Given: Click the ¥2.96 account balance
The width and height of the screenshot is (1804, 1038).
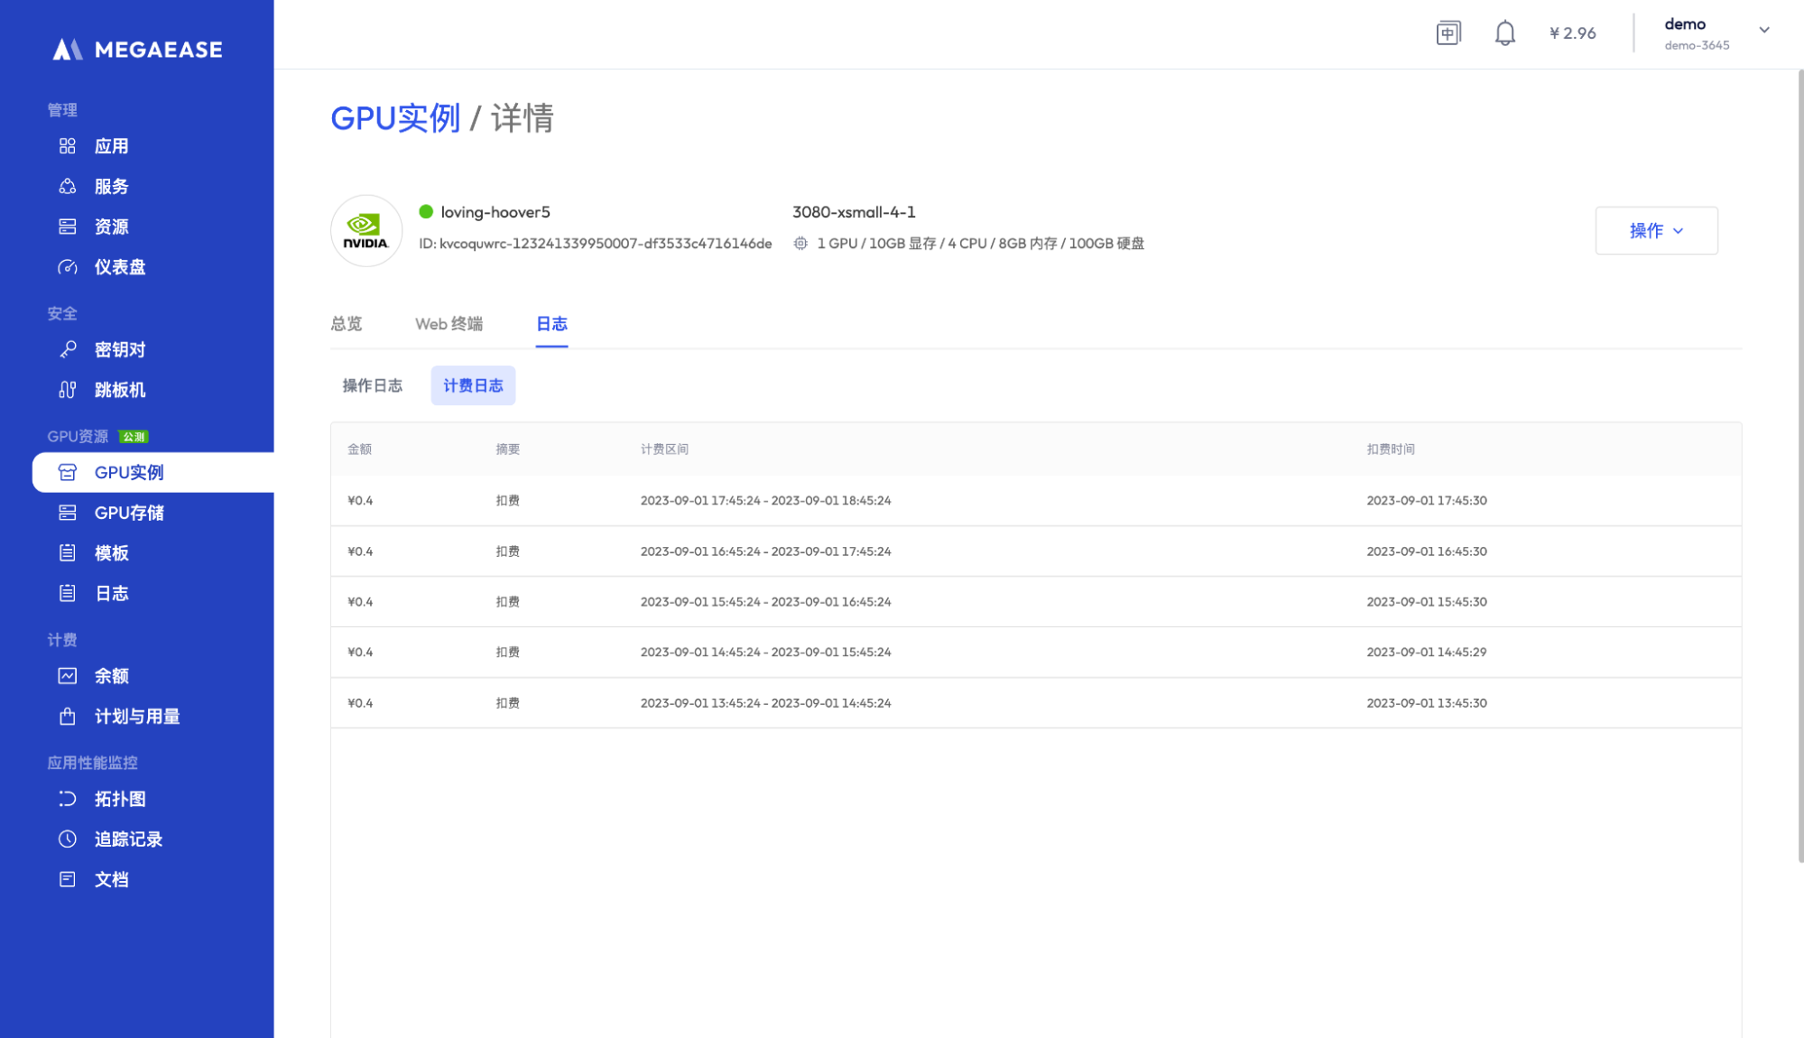Looking at the screenshot, I should coord(1573,33).
